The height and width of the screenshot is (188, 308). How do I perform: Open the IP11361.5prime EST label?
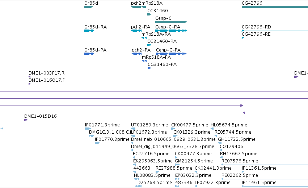point(259,168)
